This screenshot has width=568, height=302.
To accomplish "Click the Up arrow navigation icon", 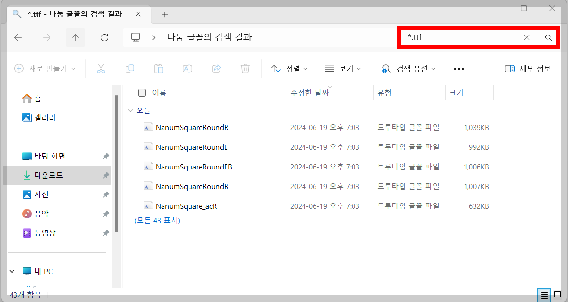I will pyautogui.click(x=76, y=37).
